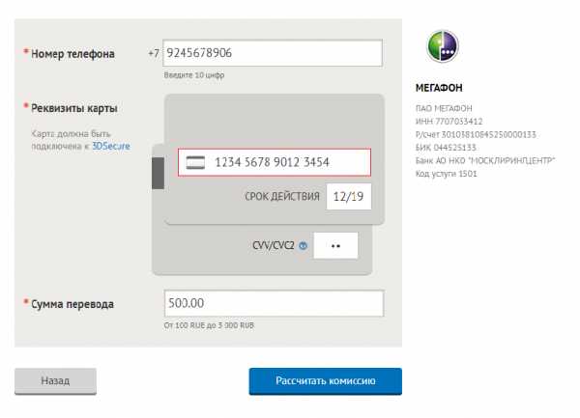Click the Номер телефона label
This screenshot has width=580, height=418.
72,54
